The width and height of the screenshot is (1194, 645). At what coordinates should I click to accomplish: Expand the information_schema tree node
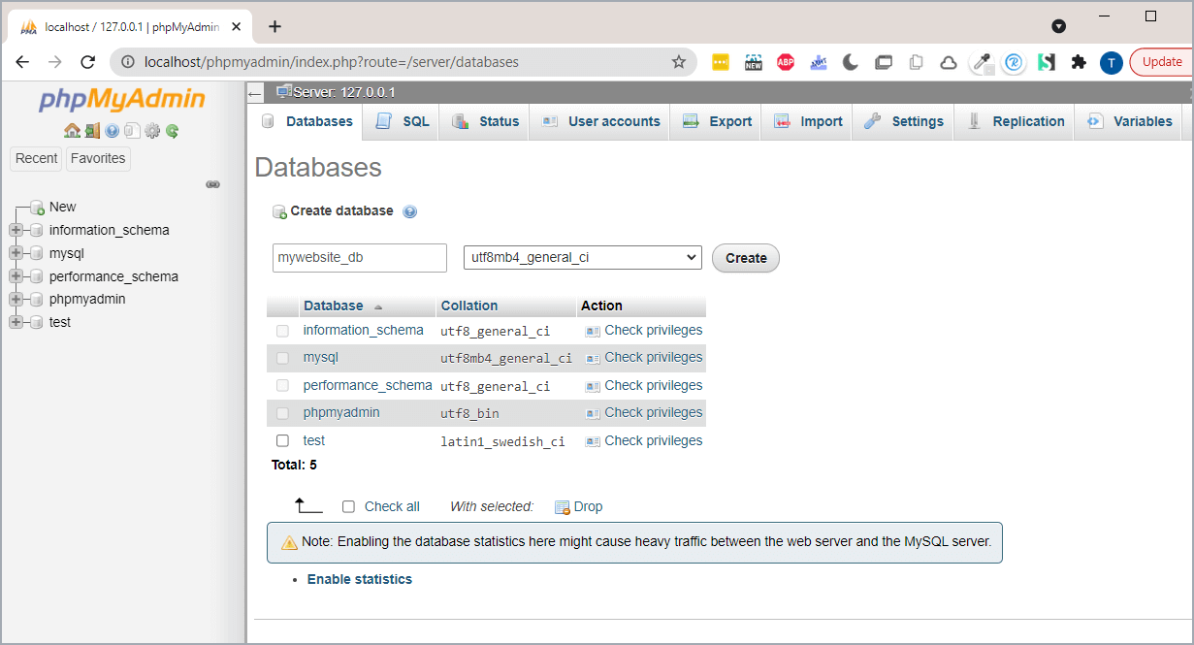[16, 230]
